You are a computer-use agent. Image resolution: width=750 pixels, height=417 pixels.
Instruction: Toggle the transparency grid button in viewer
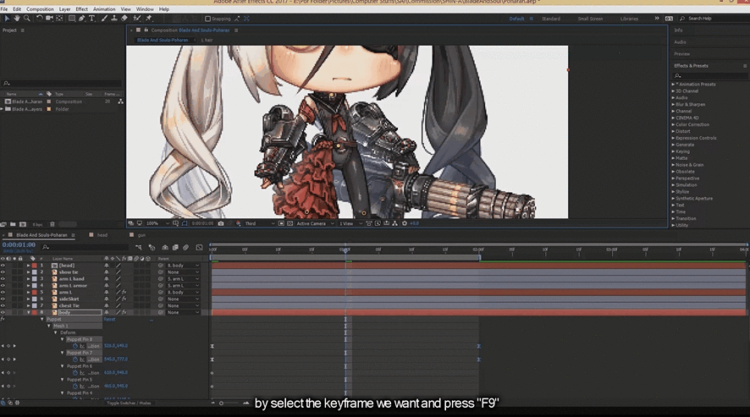click(290, 223)
